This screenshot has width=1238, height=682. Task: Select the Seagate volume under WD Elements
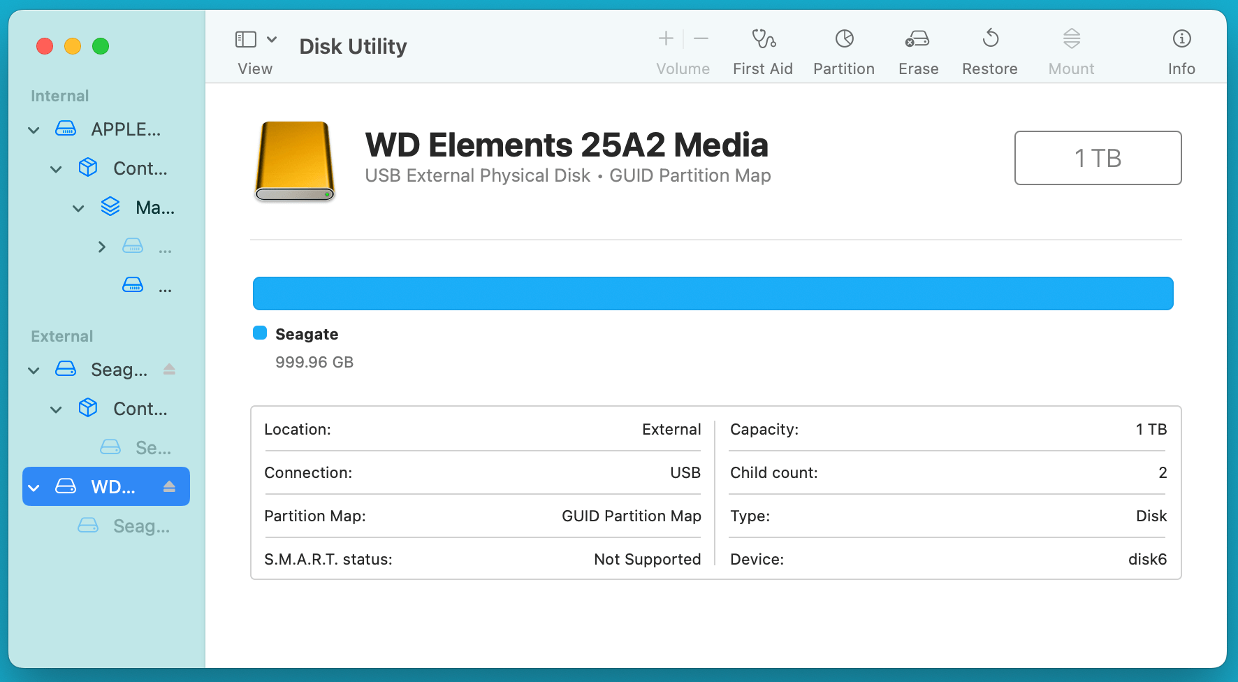(141, 526)
